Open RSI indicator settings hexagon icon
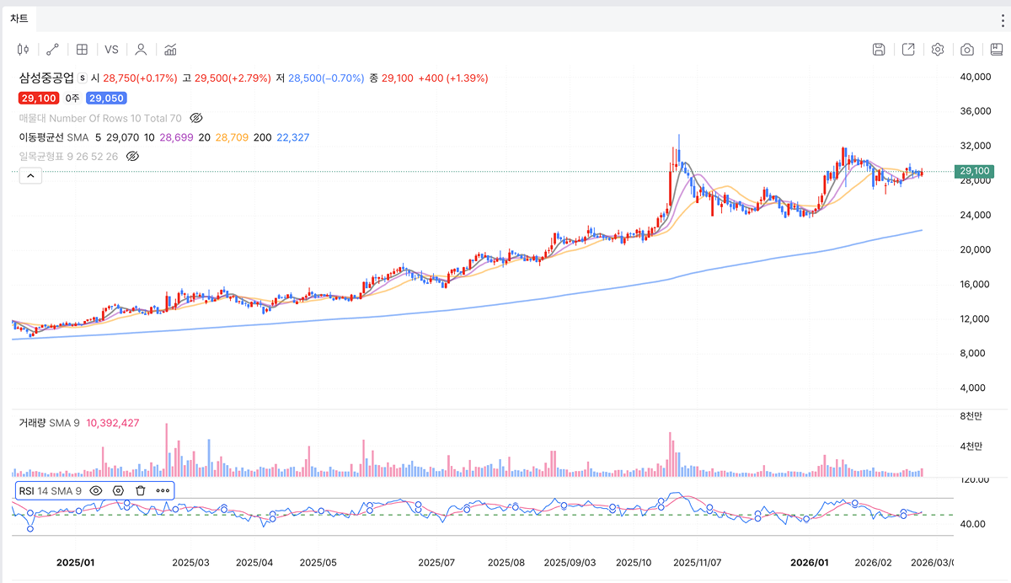 [118, 490]
